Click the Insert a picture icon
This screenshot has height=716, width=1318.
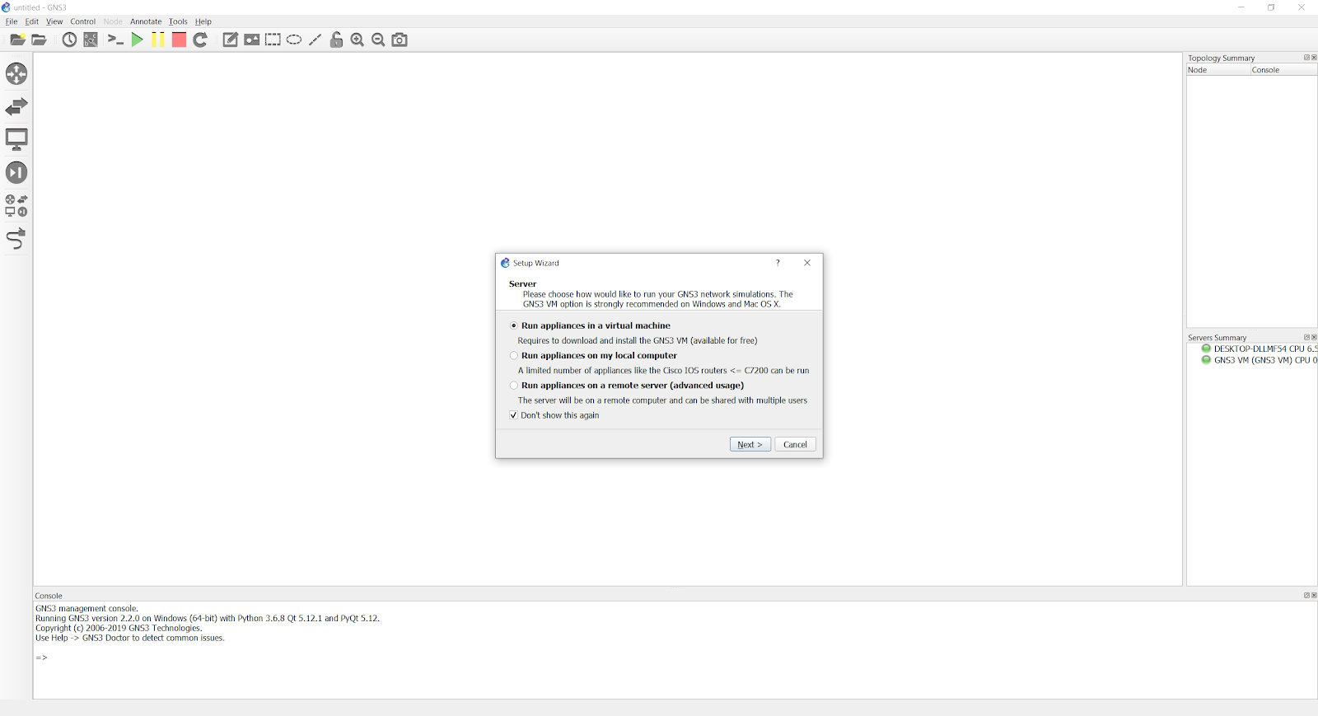(252, 40)
